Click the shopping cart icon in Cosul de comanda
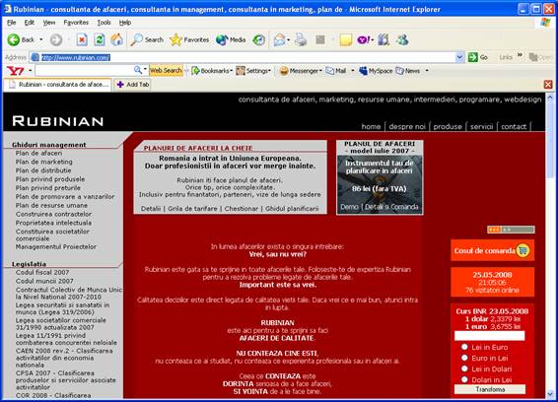This screenshot has width=558, height=402. (x=523, y=250)
